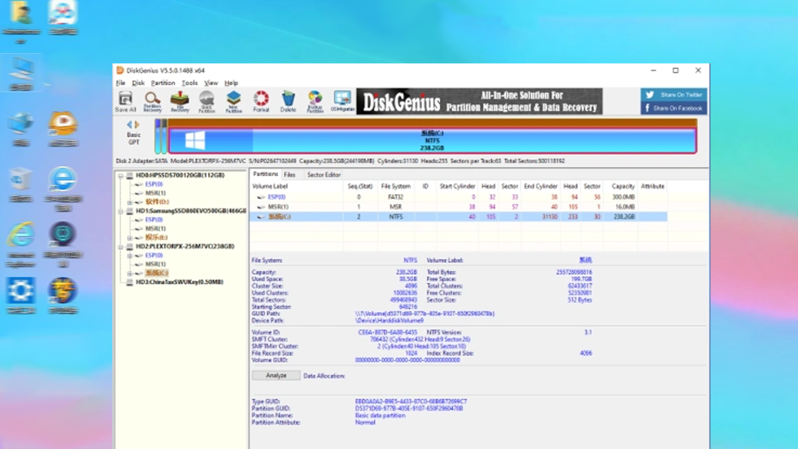Click the Attribute column header
The width and height of the screenshot is (798, 449).
click(652, 186)
